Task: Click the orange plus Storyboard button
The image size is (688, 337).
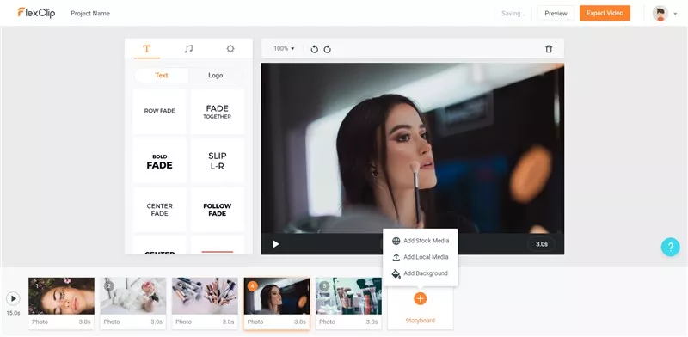Action: (x=420, y=299)
